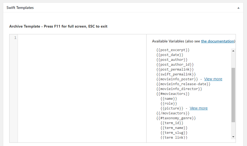This screenshot has width=247, height=146.
Task: Collapse the Swift Templates panel arrow
Action: tap(238, 8)
